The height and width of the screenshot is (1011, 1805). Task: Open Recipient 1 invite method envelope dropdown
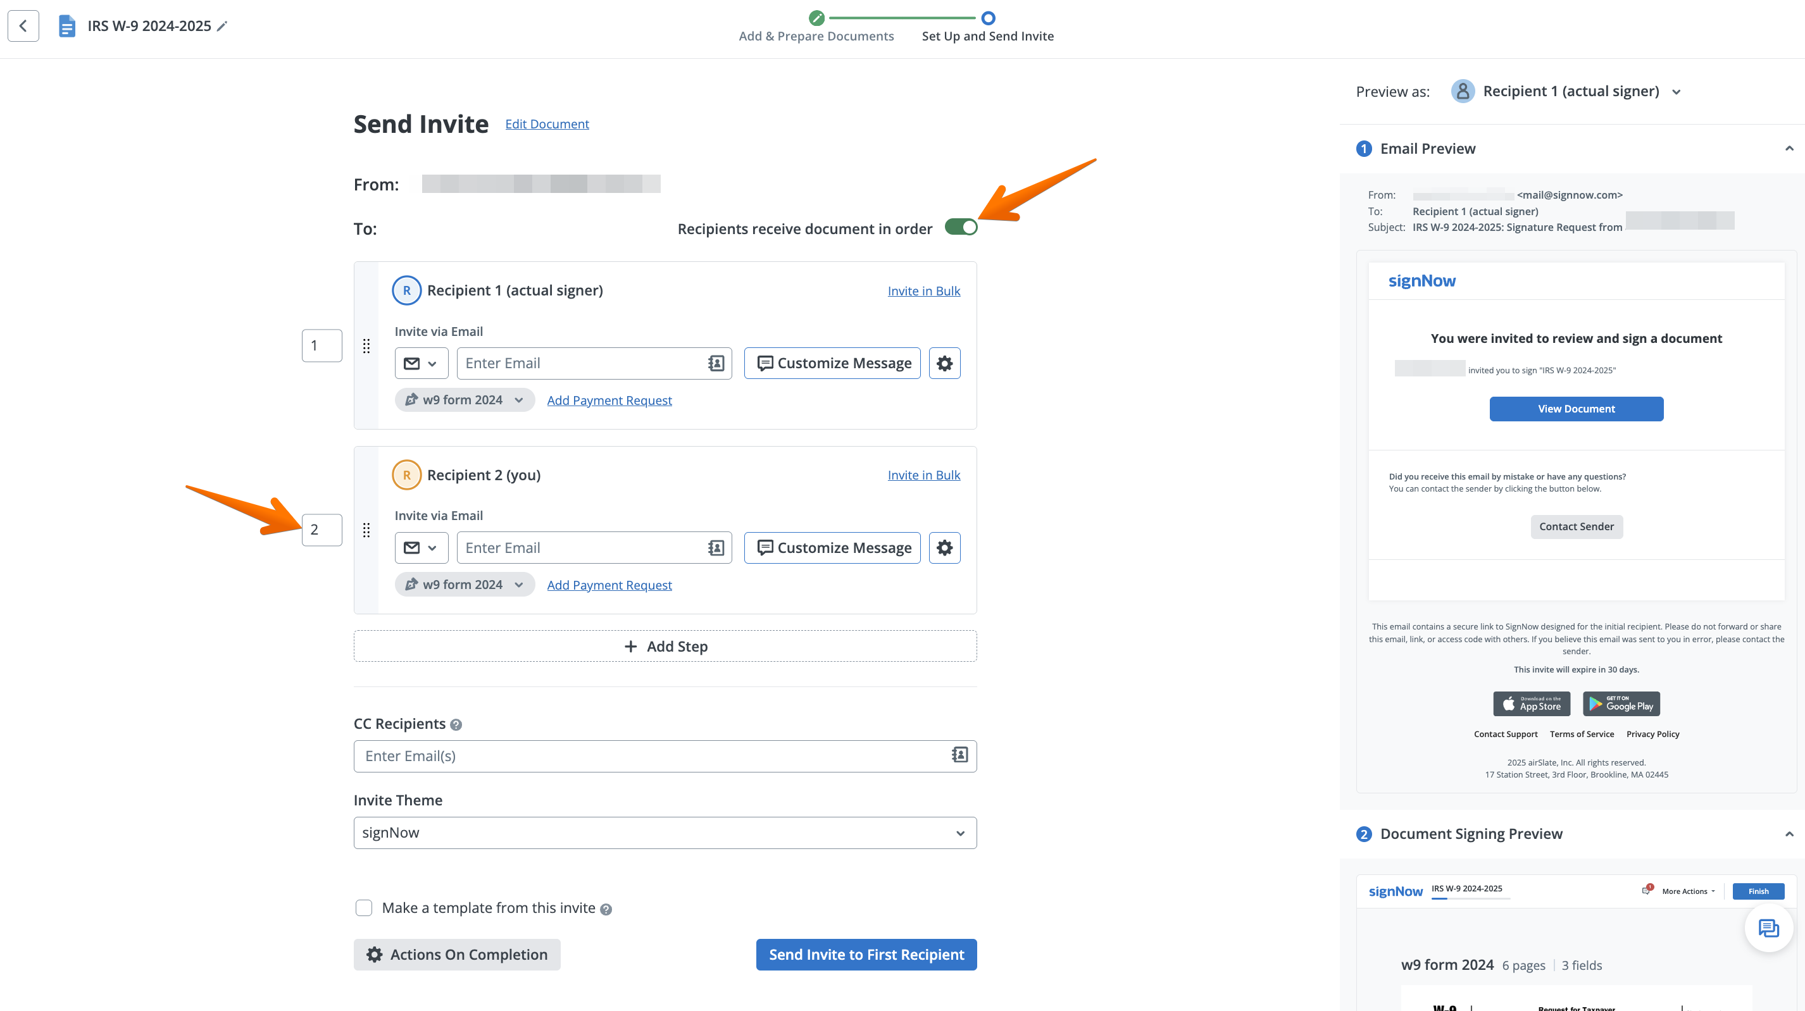[x=421, y=363]
